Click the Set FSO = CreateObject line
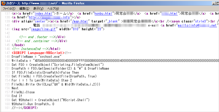 (x=57, y=65)
